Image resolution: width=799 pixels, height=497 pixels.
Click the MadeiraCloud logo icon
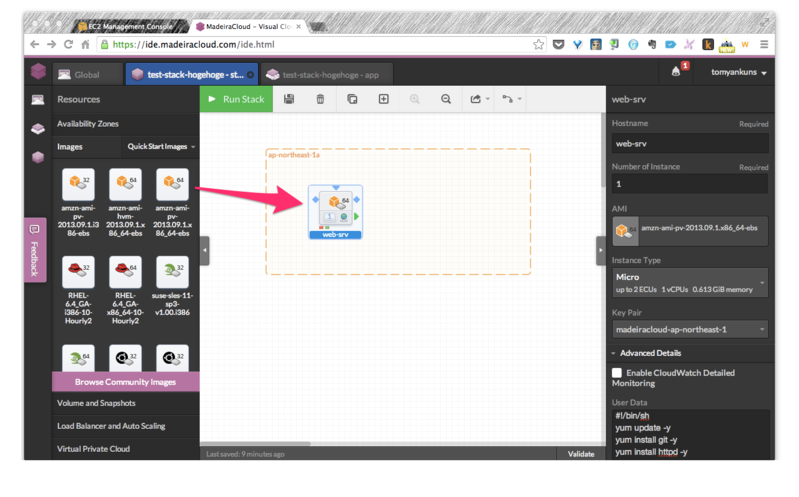(x=38, y=72)
